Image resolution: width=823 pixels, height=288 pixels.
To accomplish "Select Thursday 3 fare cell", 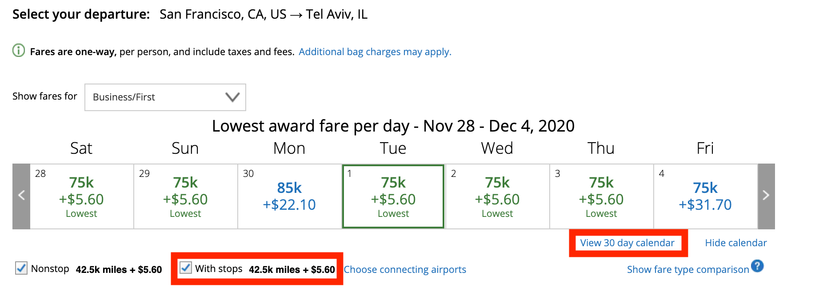I will 601,196.
